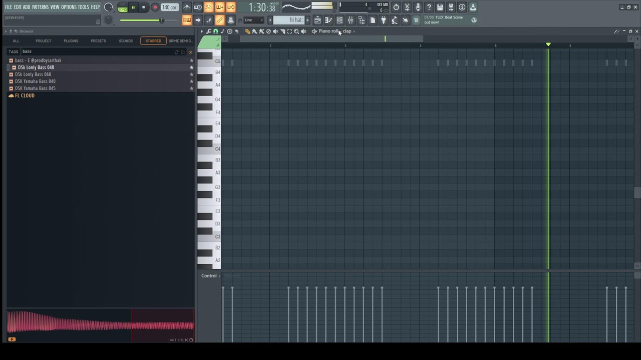Screen dimensions: 641x360
Task: Select the piano roll mute tool
Action: click(x=275, y=31)
